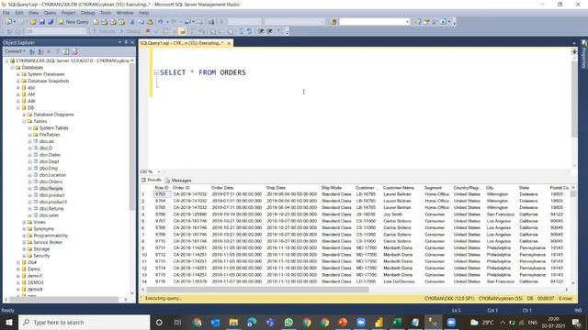The width and height of the screenshot is (588, 330).
Task: Select the dbo.sales table
Action: point(49,215)
